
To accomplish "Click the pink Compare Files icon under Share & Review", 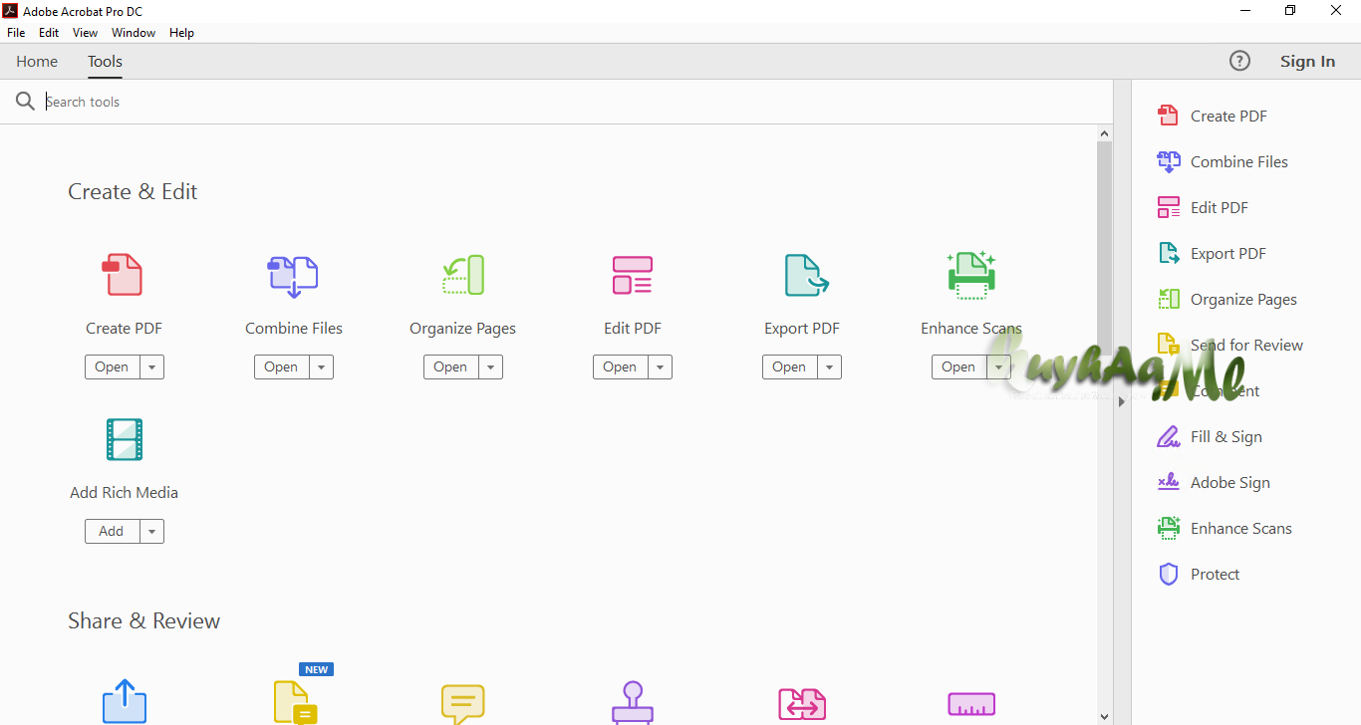I will coord(802,704).
